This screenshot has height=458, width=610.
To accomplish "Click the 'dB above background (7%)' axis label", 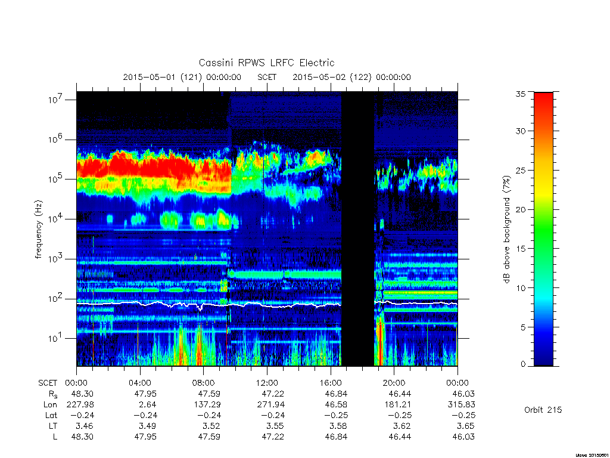I will (x=506, y=230).
